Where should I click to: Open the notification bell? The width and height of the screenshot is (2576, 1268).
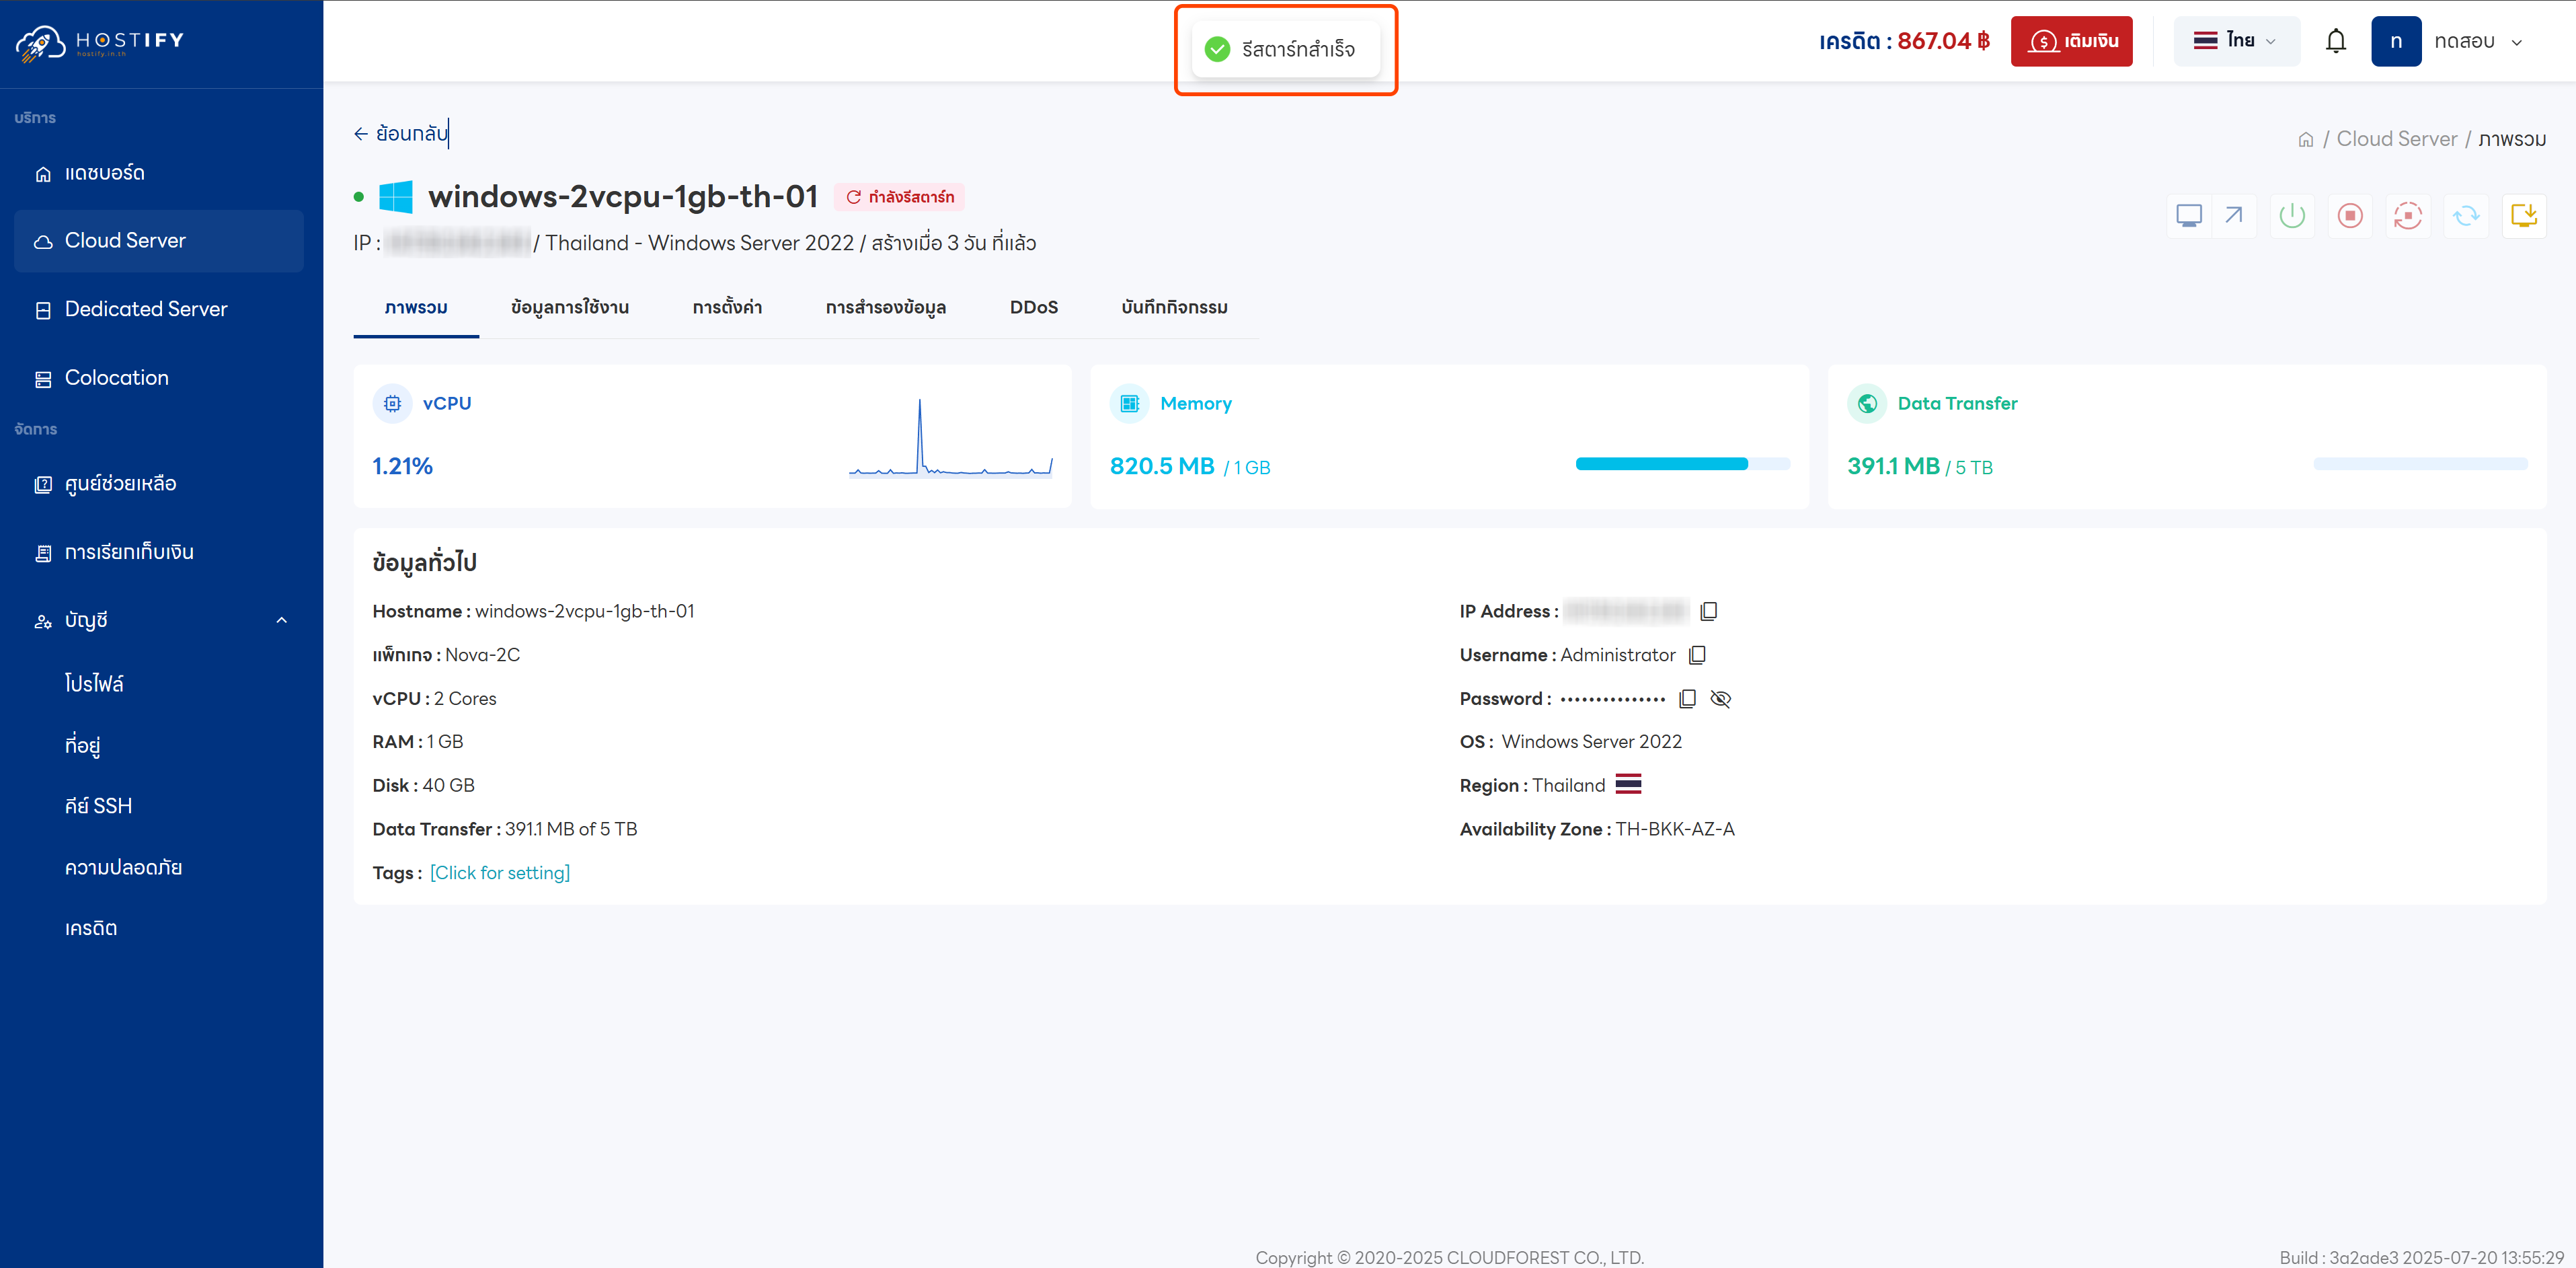click(2336, 41)
